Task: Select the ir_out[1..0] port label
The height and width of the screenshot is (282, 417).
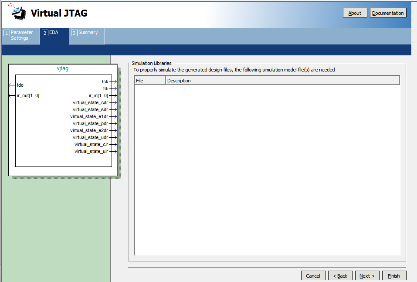Action: (x=28, y=95)
